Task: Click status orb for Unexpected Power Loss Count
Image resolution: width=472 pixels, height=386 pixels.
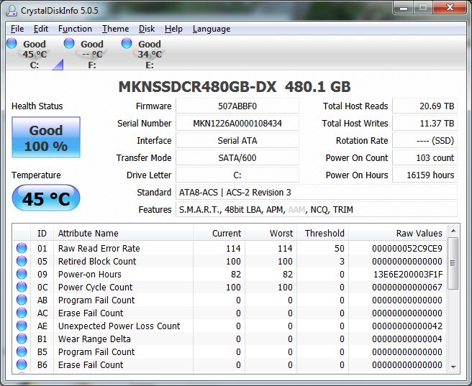Action: [x=22, y=326]
